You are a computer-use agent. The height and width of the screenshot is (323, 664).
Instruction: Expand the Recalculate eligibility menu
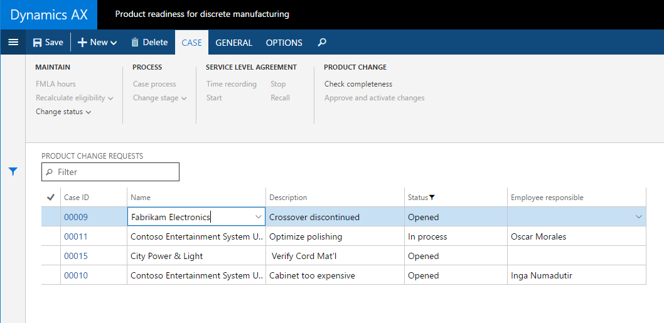[75, 98]
